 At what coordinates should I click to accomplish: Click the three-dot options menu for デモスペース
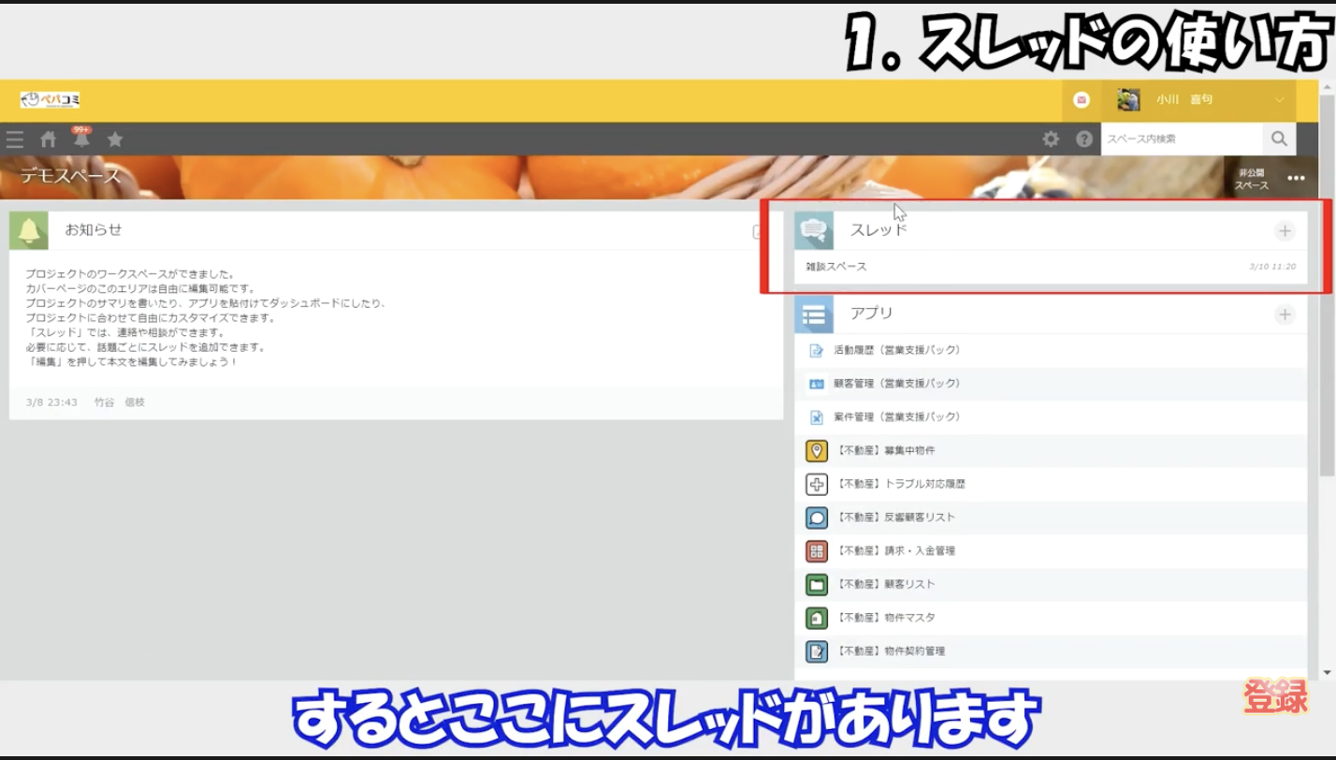(x=1296, y=178)
